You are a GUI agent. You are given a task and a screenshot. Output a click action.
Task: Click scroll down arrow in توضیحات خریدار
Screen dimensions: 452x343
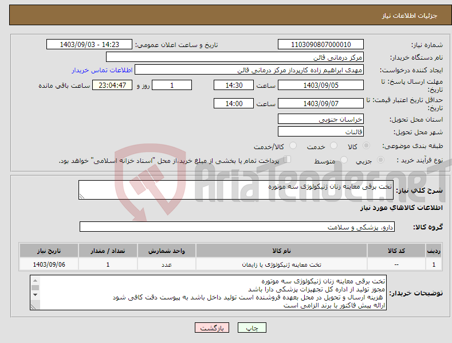pos(35,295)
